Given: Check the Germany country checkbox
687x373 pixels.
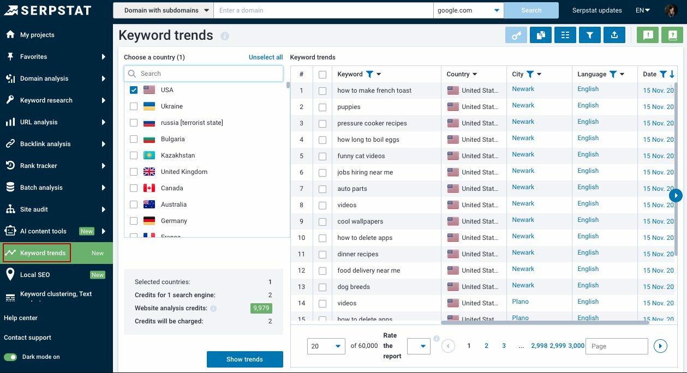Looking at the screenshot, I should coord(134,221).
